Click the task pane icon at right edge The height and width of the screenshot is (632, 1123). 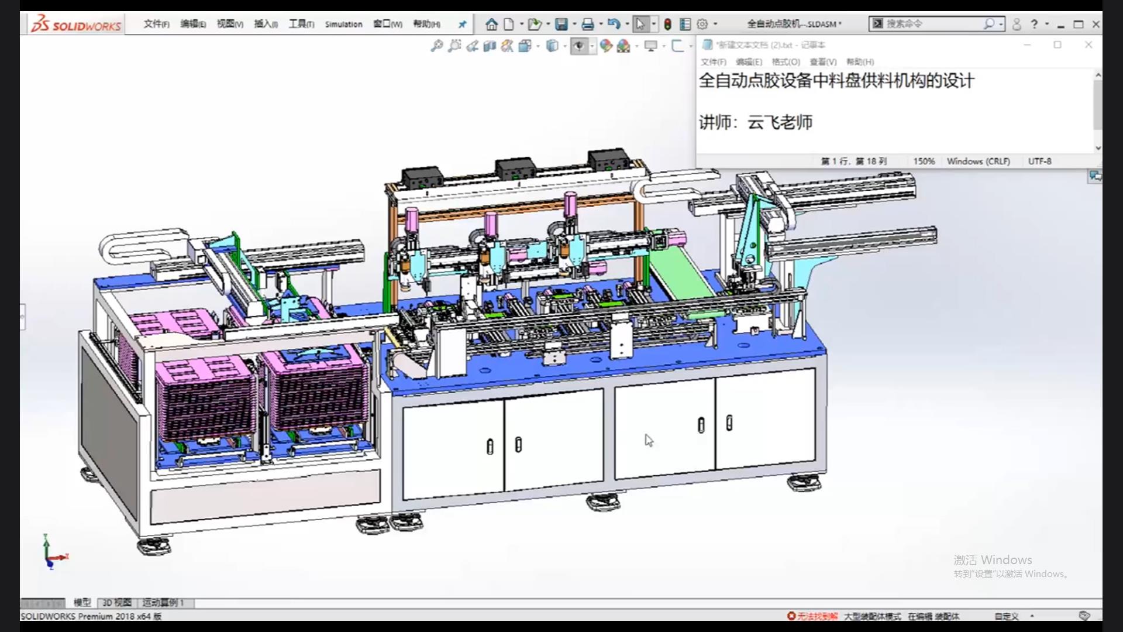[x=1095, y=176]
